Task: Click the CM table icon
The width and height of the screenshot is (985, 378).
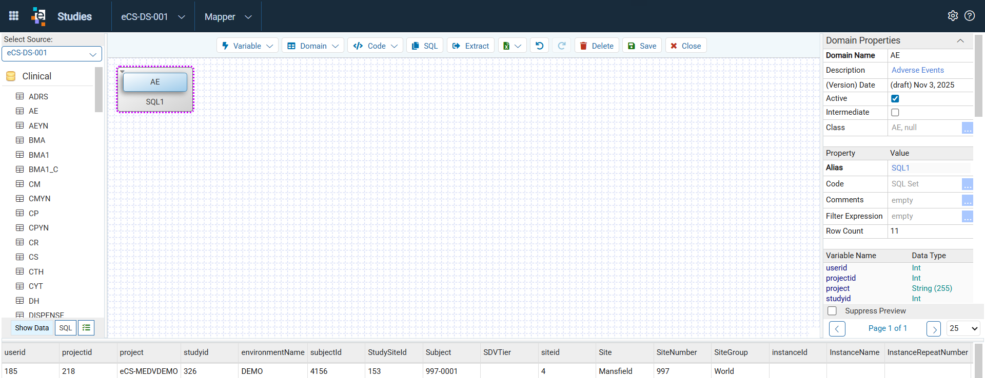Action: click(x=20, y=184)
